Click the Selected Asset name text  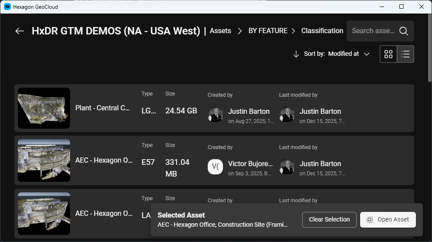(223, 225)
